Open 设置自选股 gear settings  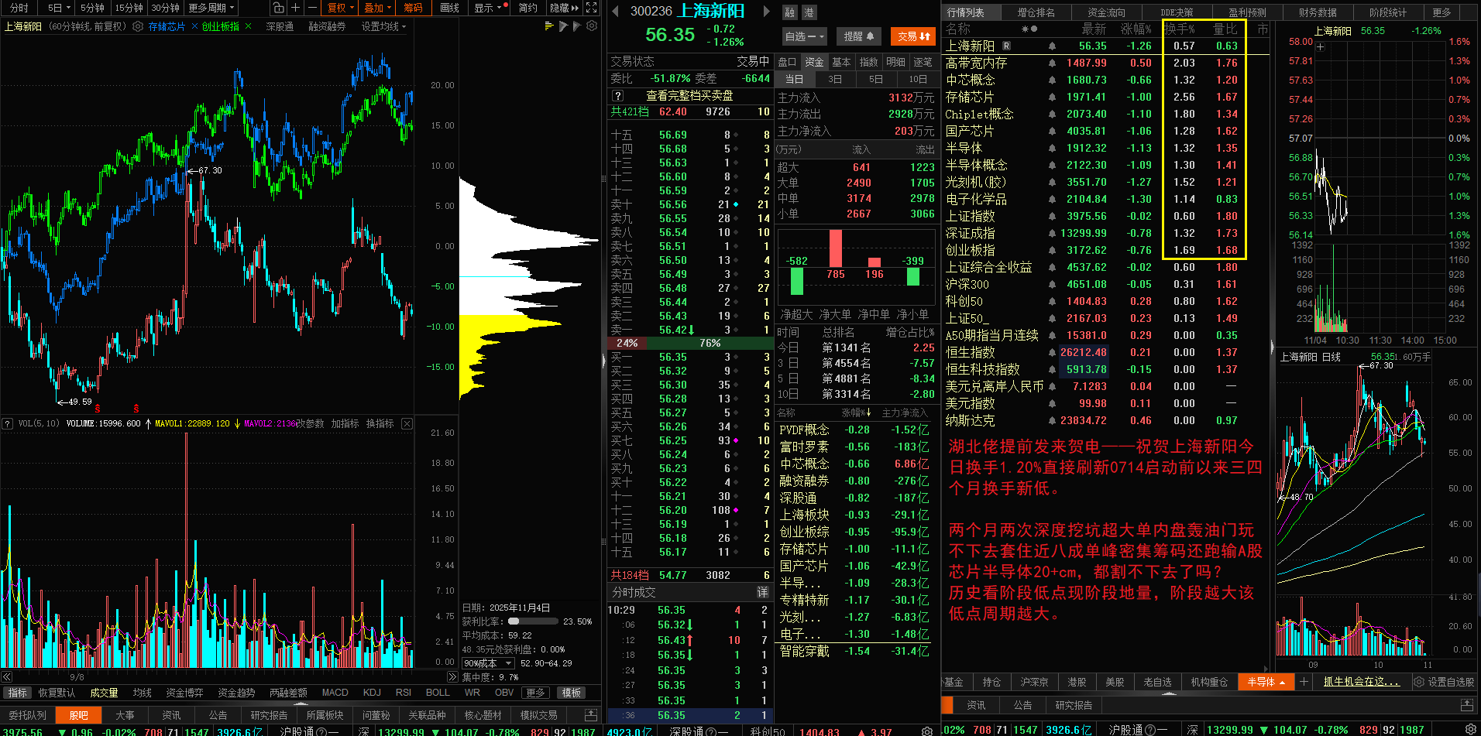pos(1444,682)
